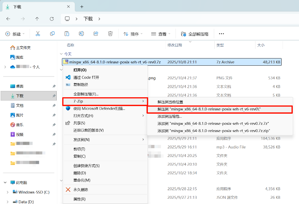The height and width of the screenshot is (204, 299).
Task: Choose 解压到 "mingw_x86_64-8.1.0-release-posix-seh-rt_v6-rev0\"
Action: pos(220,109)
